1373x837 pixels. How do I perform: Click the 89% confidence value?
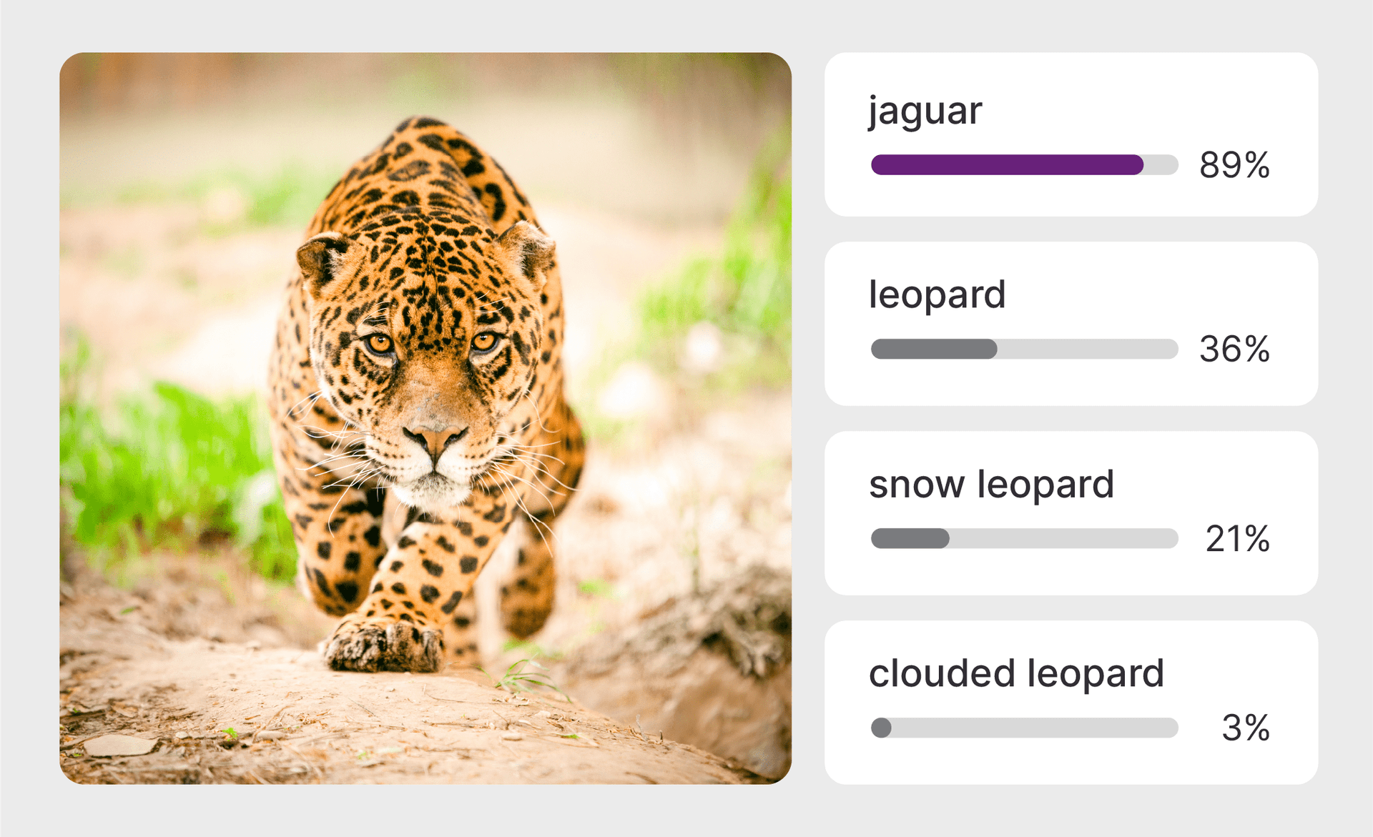click(x=1234, y=165)
